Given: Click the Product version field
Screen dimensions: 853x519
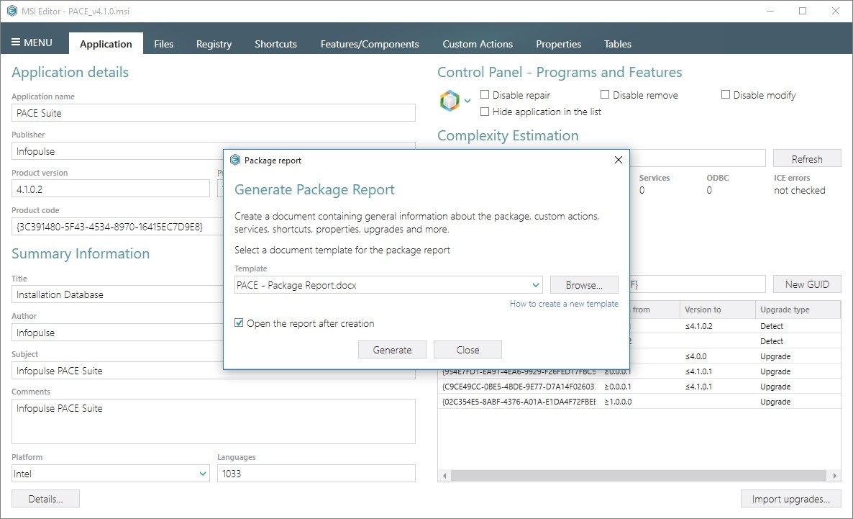Looking at the screenshot, I should (x=111, y=189).
